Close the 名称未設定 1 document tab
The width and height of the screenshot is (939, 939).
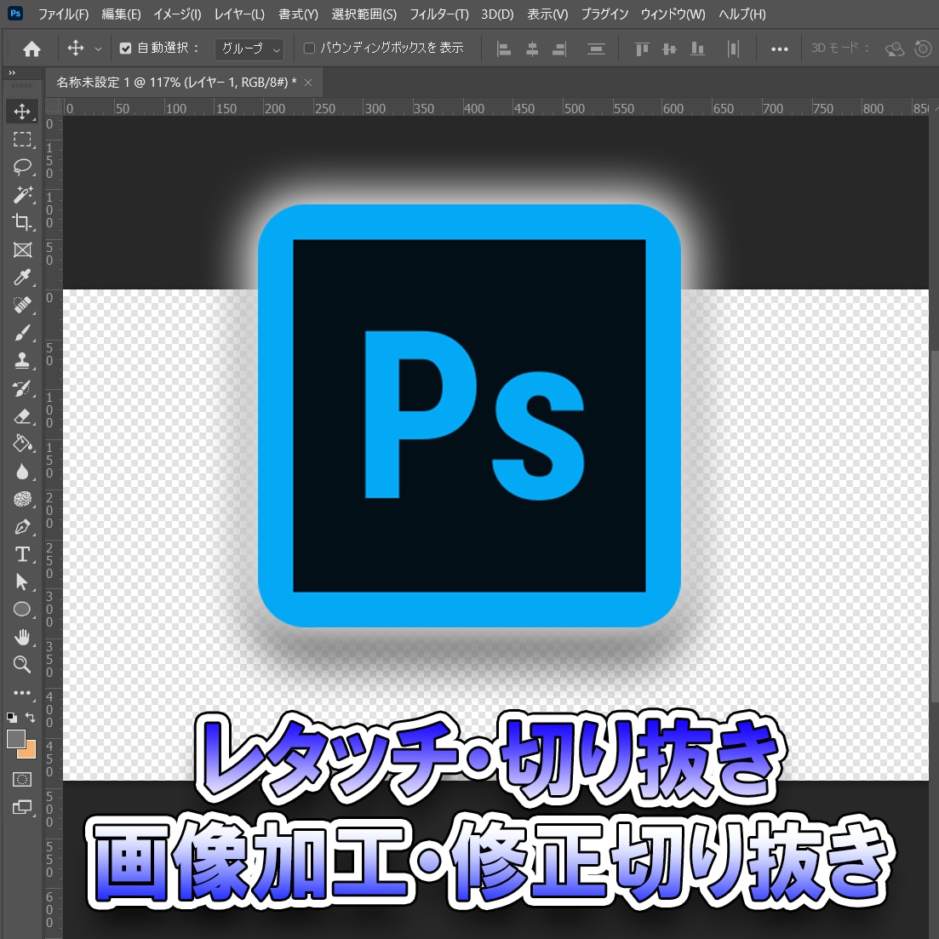click(308, 83)
